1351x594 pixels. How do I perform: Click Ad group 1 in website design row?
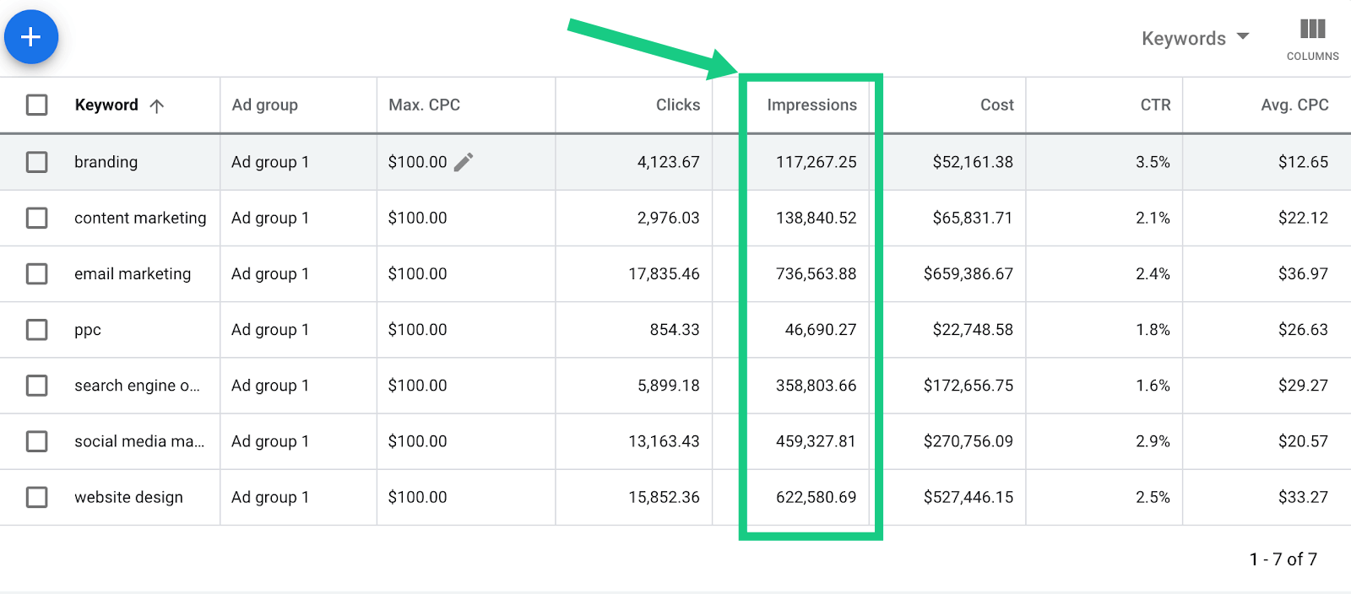click(270, 497)
